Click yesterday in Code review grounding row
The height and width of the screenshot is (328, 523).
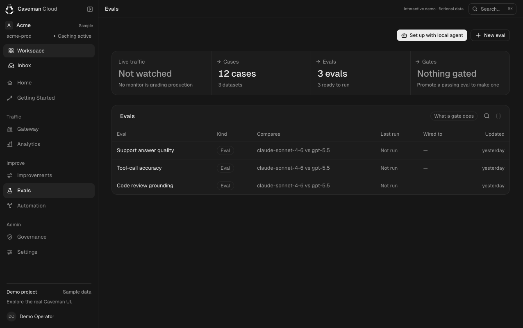tap(493, 186)
